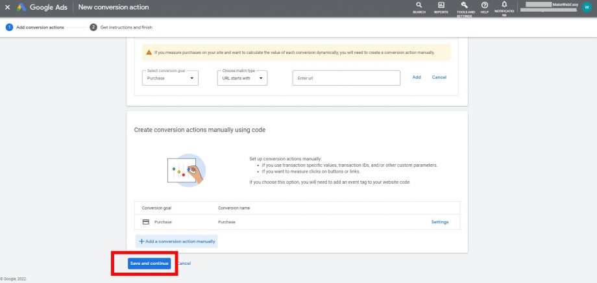597x283 pixels.
Task: Click the Purchase credit card icon
Action: (x=145, y=222)
